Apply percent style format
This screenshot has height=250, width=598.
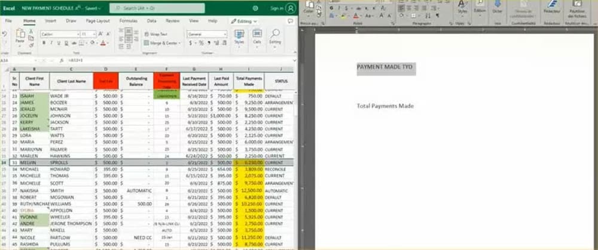click(x=201, y=43)
